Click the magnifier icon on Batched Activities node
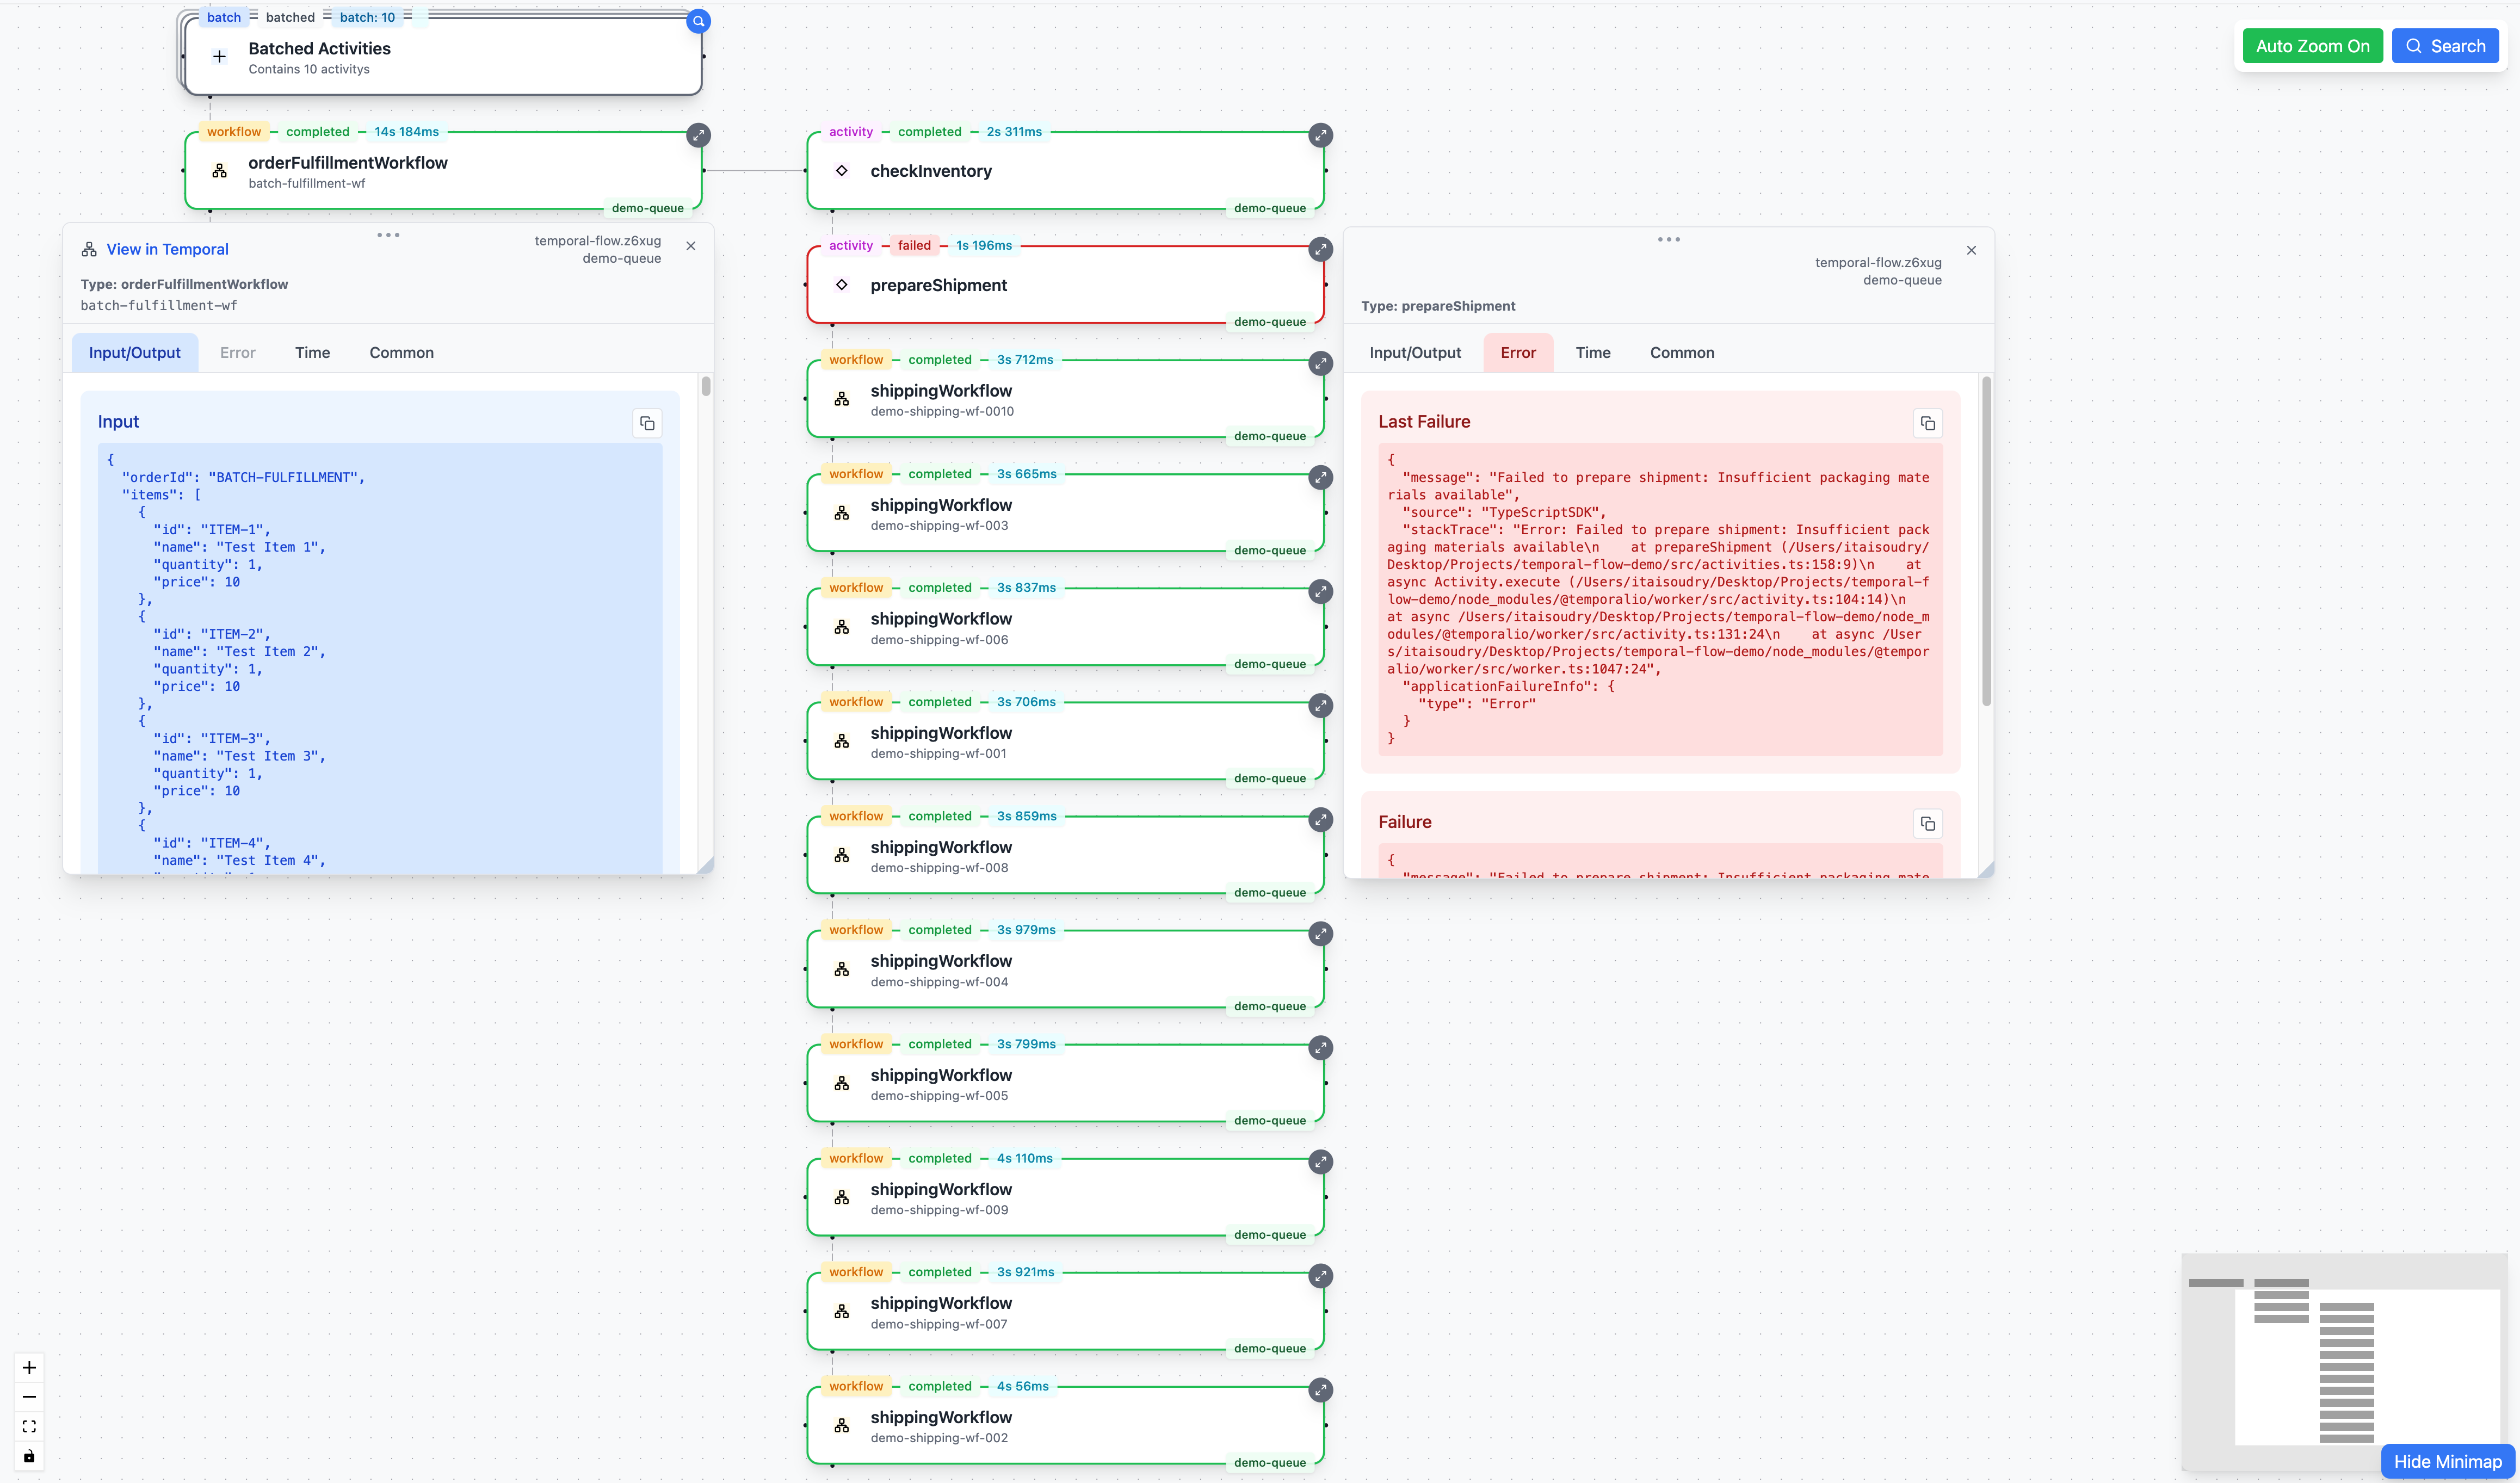The image size is (2520, 1483). (698, 21)
